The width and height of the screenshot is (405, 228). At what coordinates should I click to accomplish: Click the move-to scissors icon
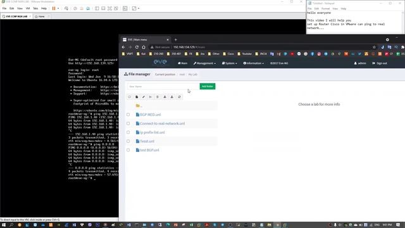point(151,97)
